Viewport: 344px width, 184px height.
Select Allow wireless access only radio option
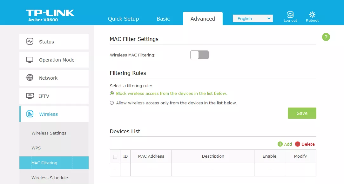click(112, 103)
